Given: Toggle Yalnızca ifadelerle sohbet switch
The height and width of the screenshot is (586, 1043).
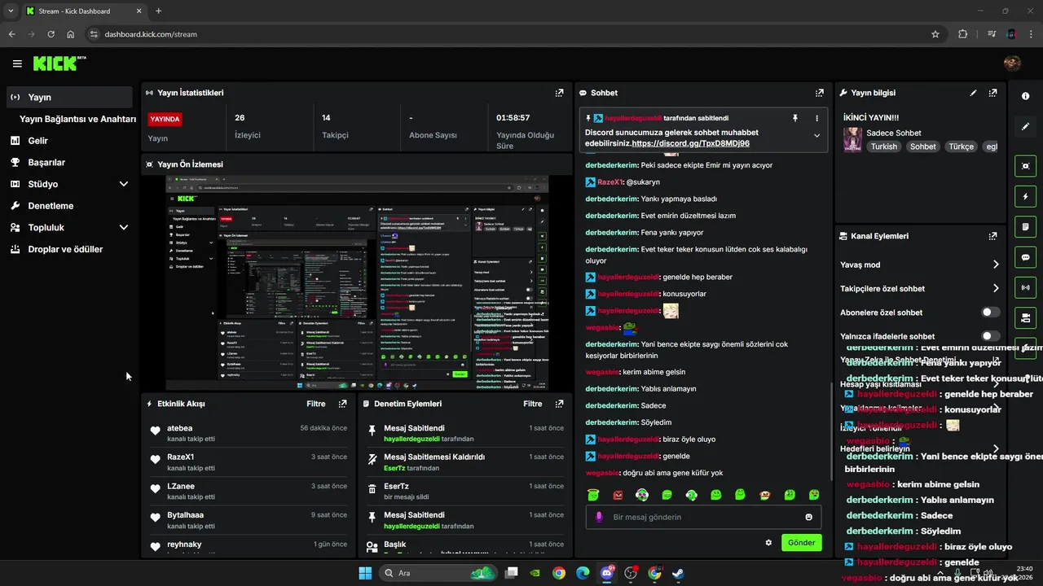Looking at the screenshot, I should (990, 336).
